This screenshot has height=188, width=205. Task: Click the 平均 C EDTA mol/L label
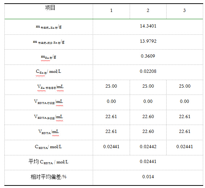tap(49, 162)
